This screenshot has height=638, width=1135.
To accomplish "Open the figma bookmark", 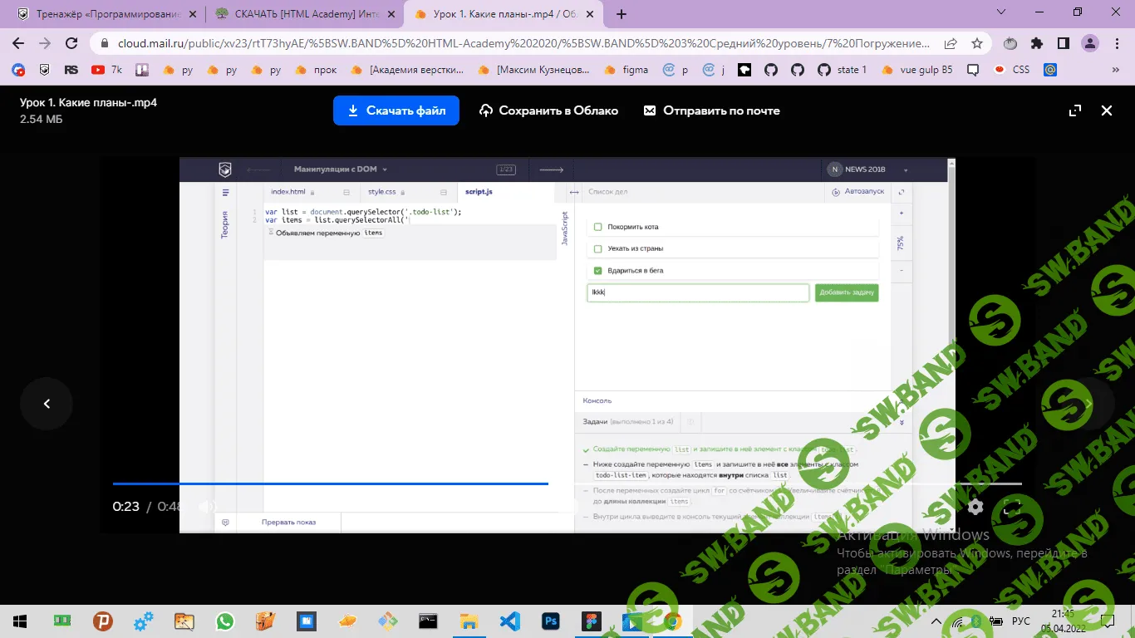I will click(626, 70).
